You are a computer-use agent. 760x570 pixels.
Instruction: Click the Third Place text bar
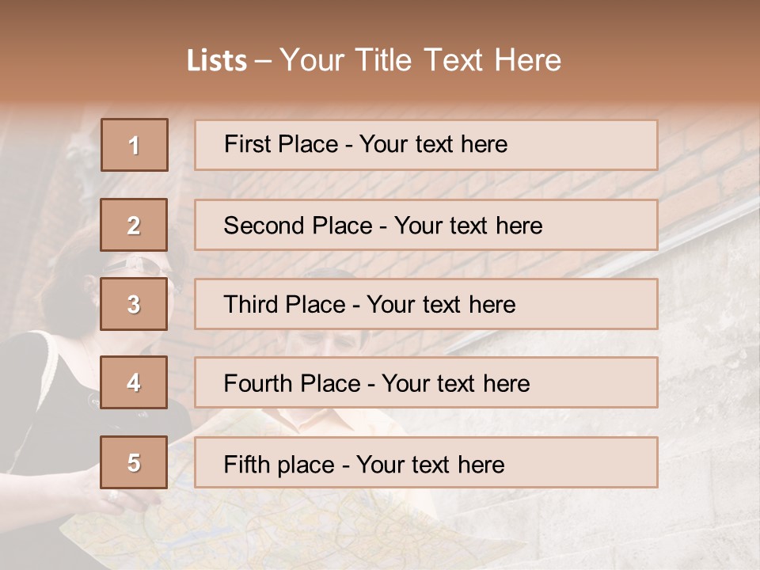[x=426, y=304]
